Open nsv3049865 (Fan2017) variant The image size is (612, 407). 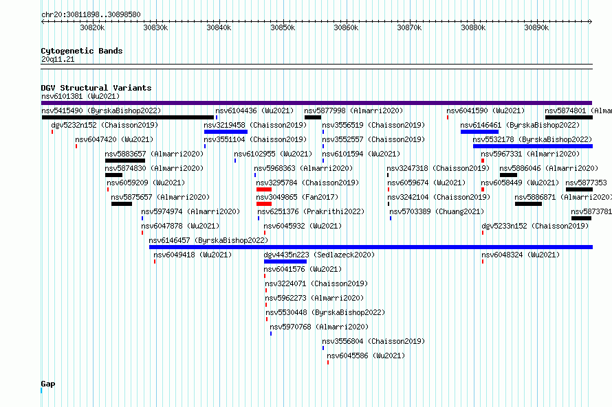click(x=298, y=197)
